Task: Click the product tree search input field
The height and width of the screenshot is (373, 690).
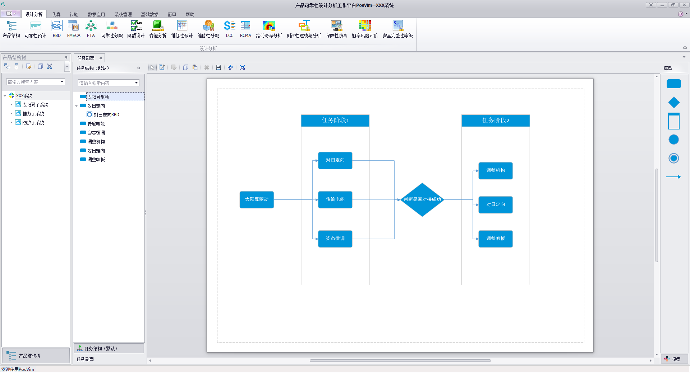Action: 33,82
